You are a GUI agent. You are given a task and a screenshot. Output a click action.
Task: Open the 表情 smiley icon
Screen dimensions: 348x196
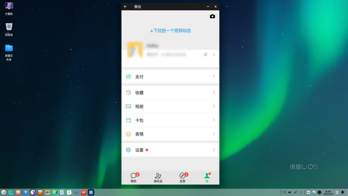click(128, 134)
